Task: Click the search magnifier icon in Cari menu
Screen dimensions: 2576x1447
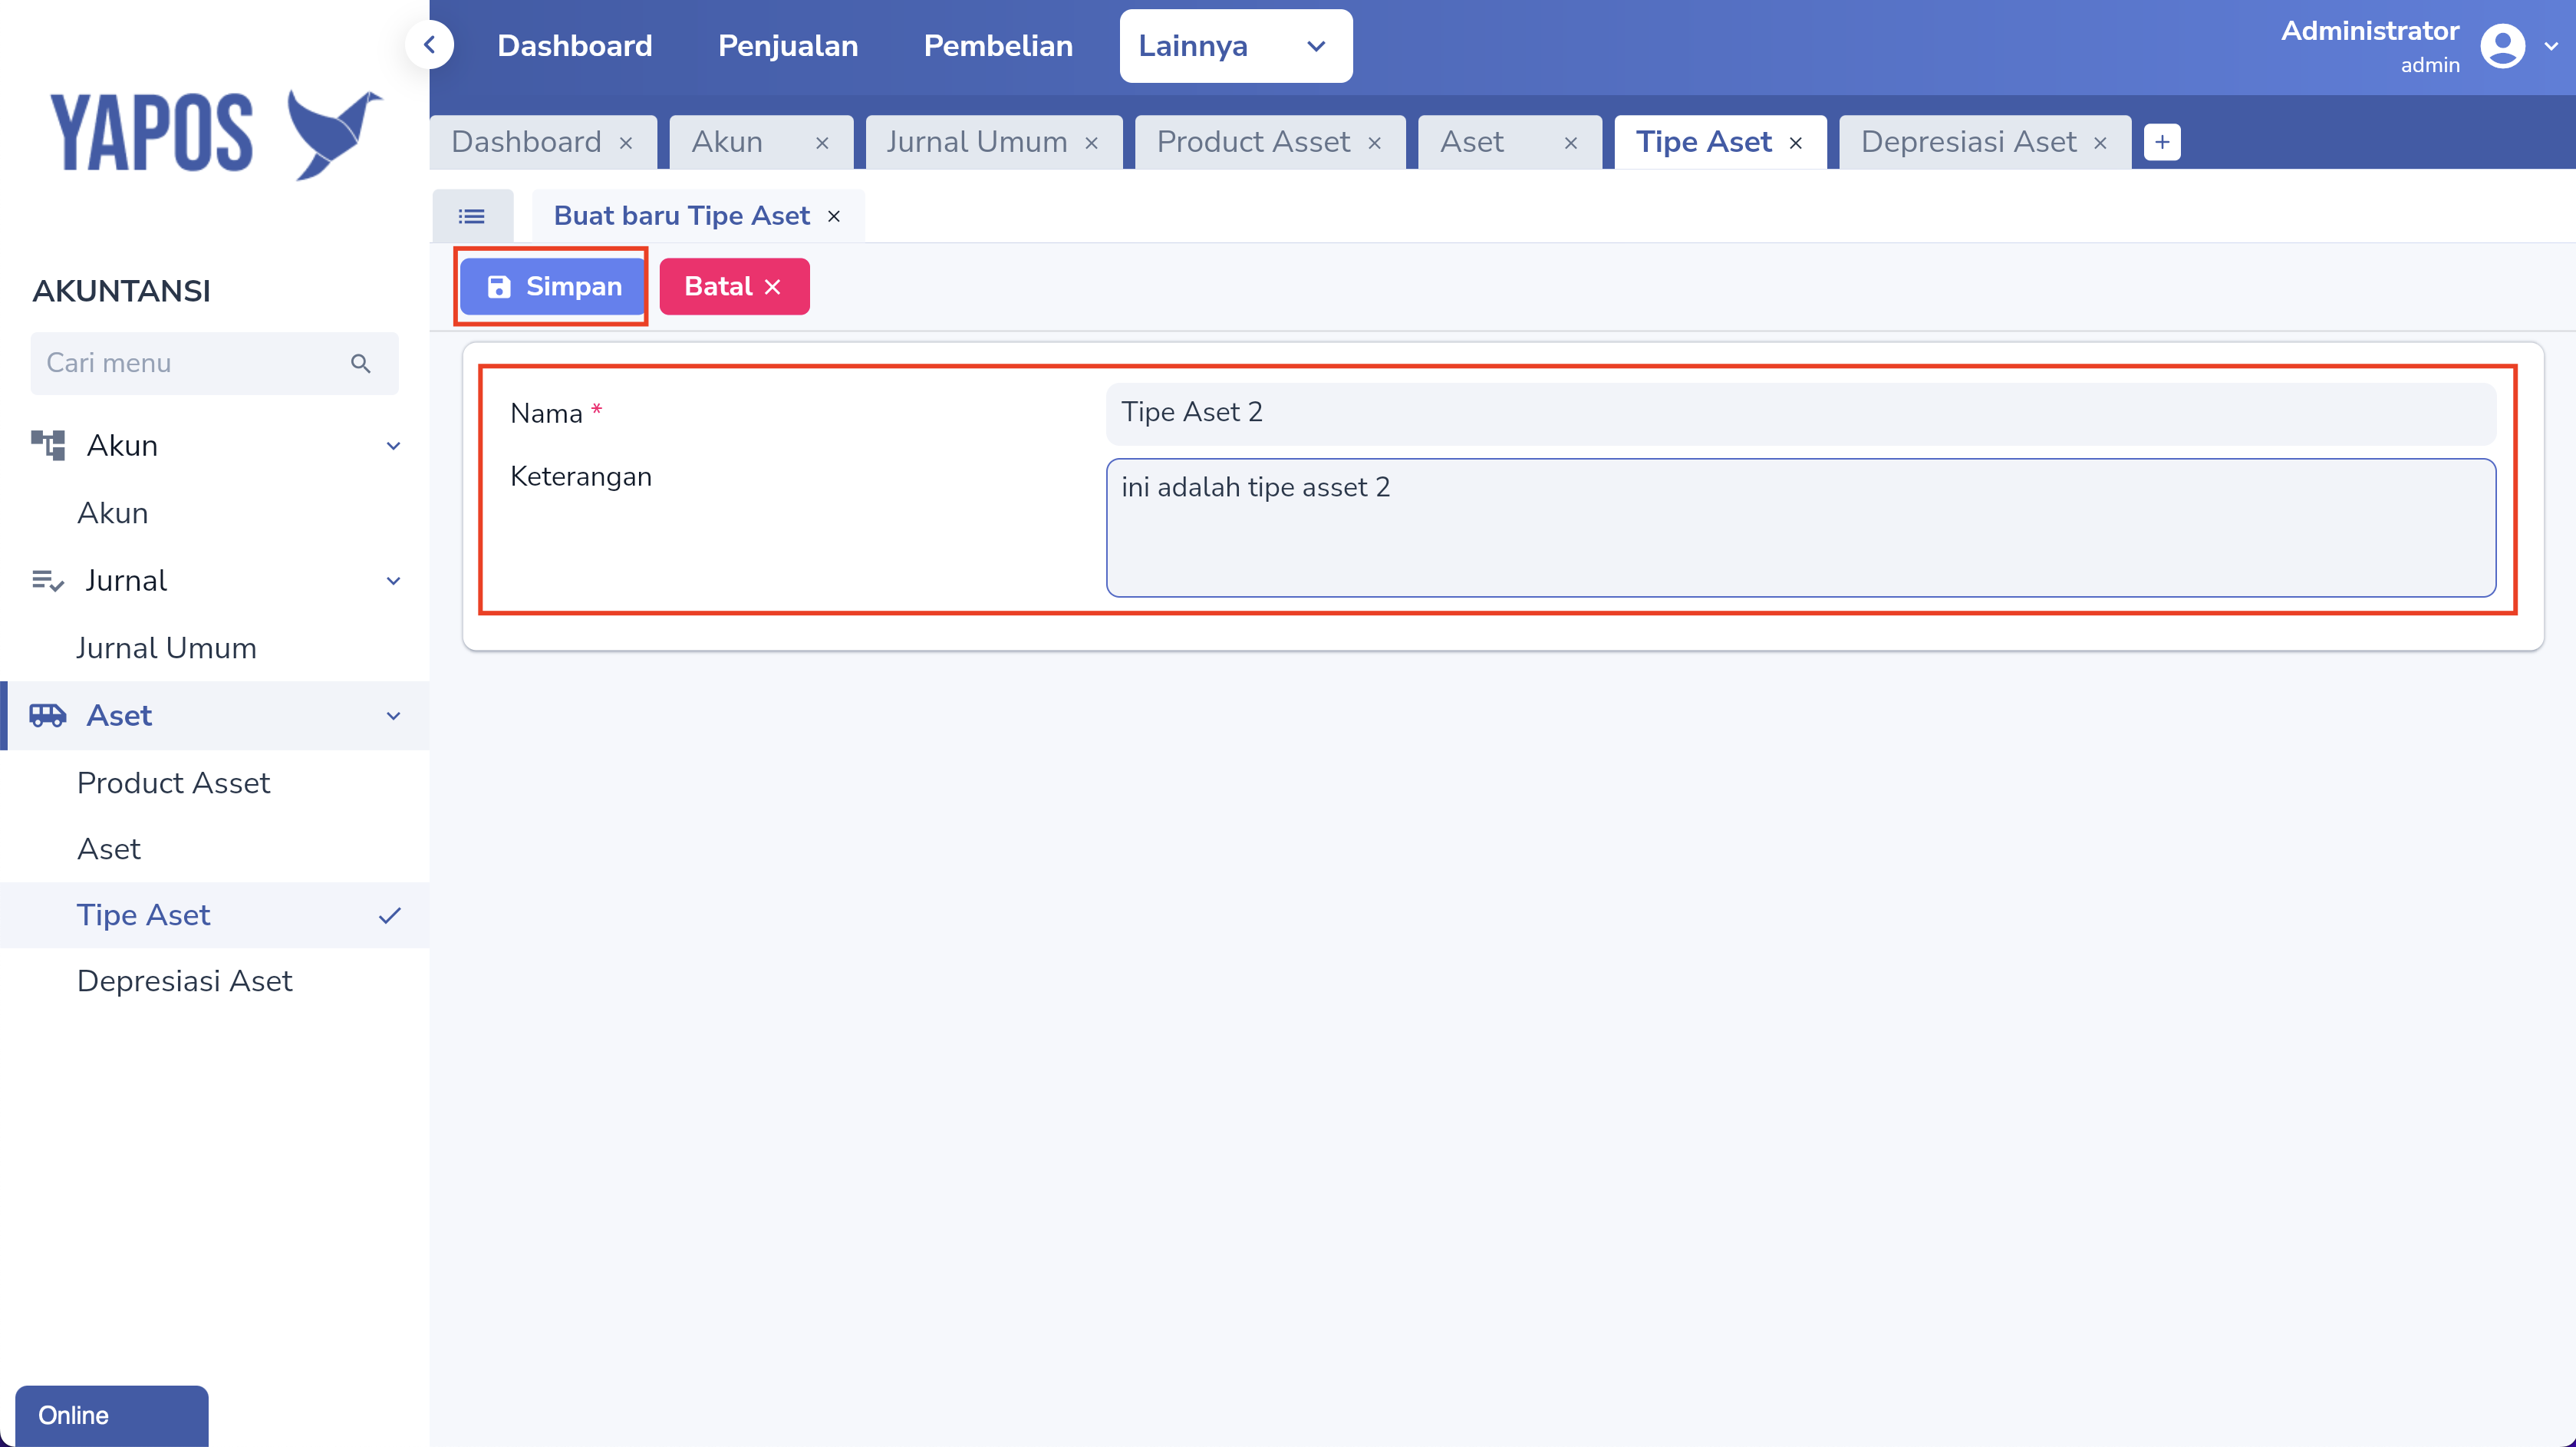Action: click(x=361, y=364)
